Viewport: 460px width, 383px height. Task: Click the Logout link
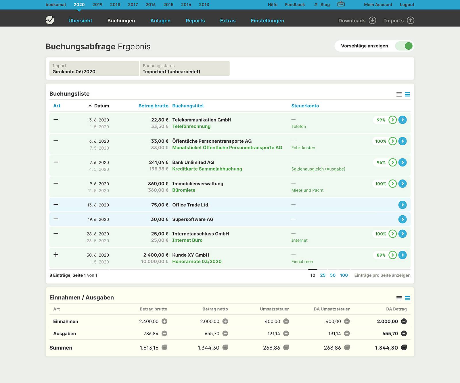pyautogui.click(x=407, y=5)
